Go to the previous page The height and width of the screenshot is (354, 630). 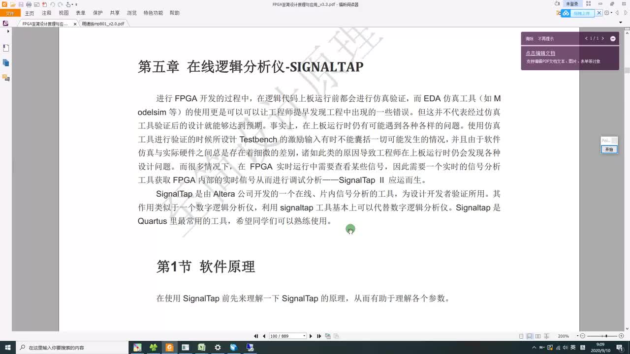264,336
